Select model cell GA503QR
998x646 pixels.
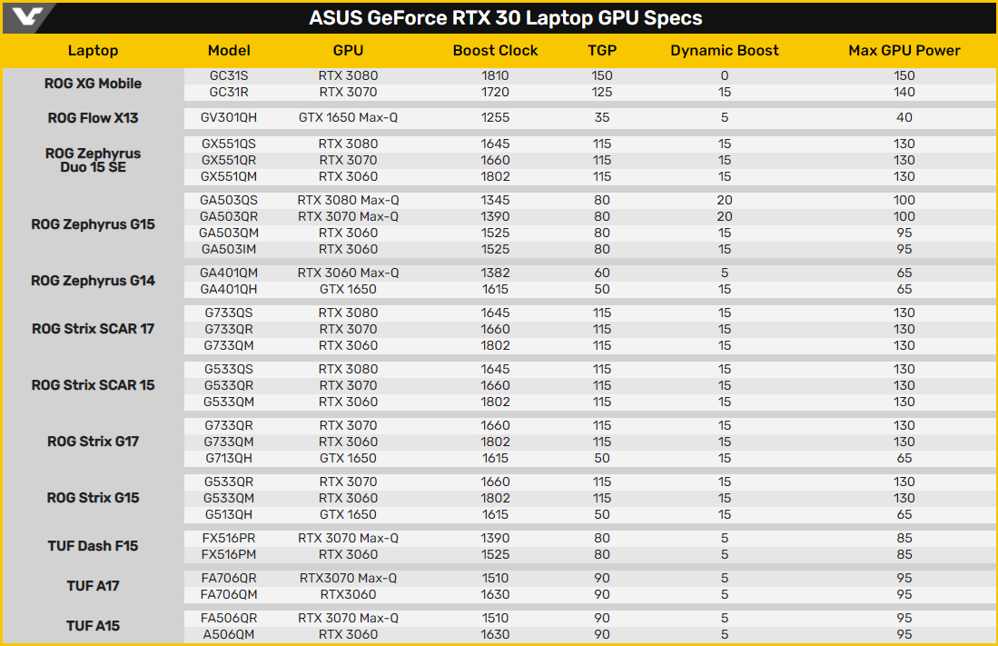pyautogui.click(x=229, y=216)
